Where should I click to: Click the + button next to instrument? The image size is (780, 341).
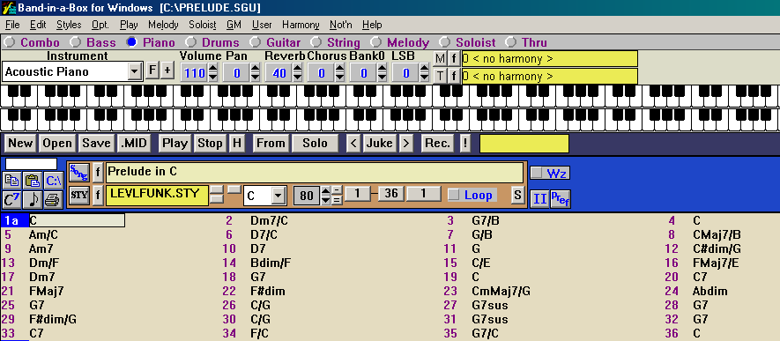(x=167, y=70)
